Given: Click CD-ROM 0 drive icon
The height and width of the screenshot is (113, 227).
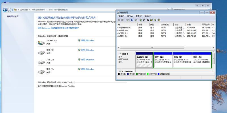Looking at the screenshot, I should coord(120,71).
